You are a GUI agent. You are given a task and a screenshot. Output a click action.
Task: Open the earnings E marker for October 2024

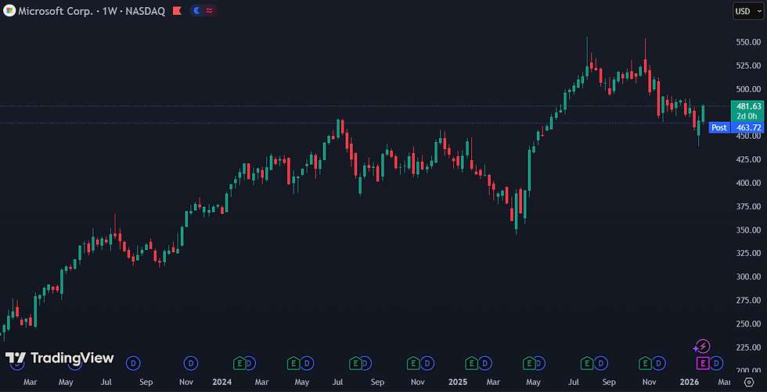click(x=413, y=362)
